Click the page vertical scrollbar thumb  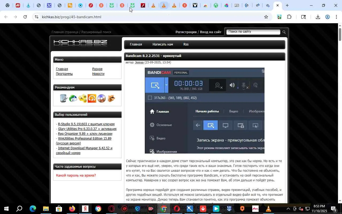[340, 34]
